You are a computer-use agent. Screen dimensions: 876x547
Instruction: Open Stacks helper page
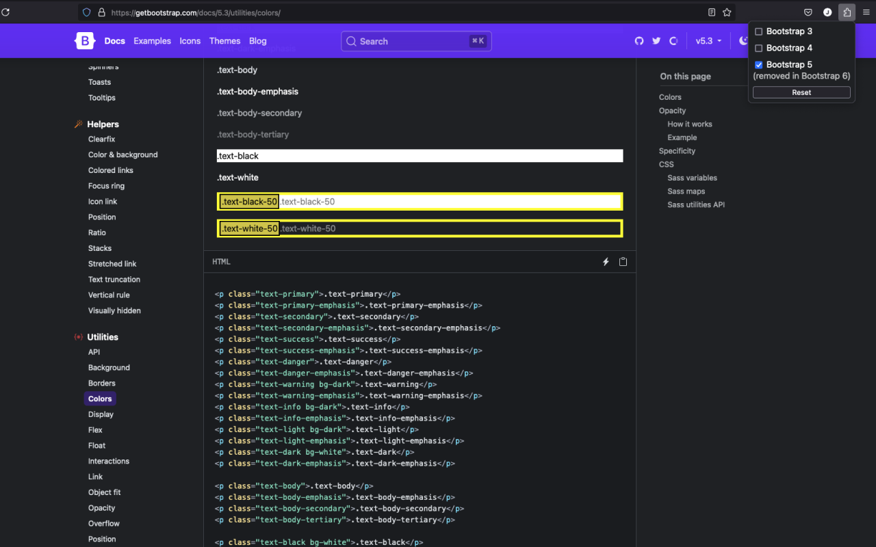(100, 248)
